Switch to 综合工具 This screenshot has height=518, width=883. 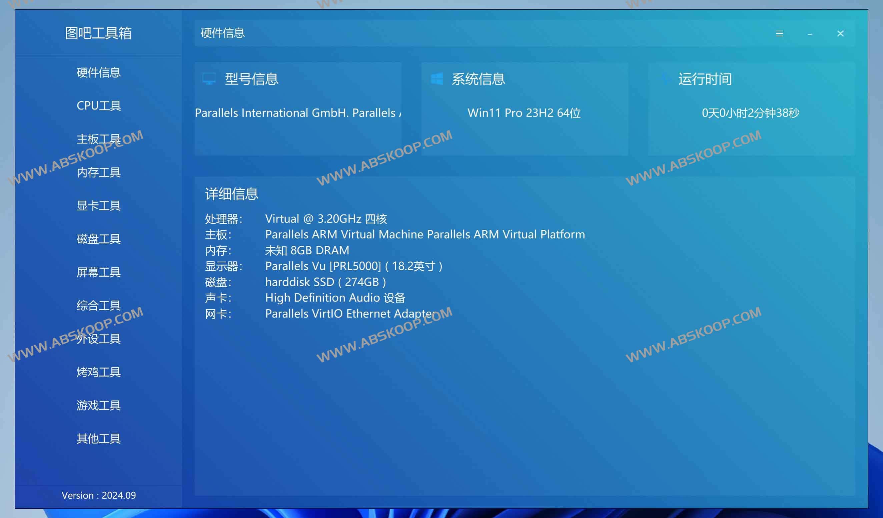[99, 305]
